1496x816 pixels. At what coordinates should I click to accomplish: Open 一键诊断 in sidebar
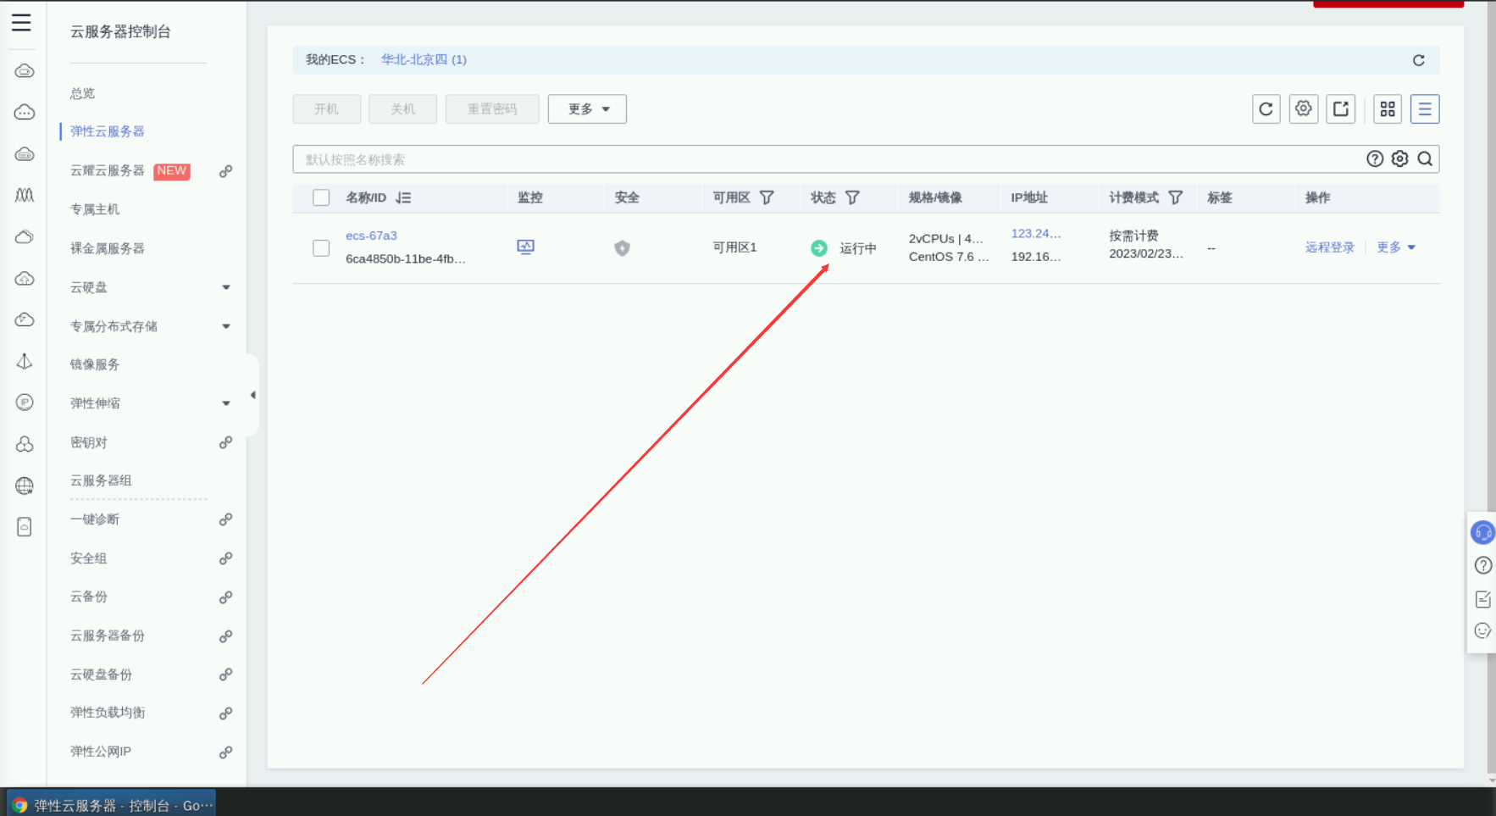tap(95, 519)
